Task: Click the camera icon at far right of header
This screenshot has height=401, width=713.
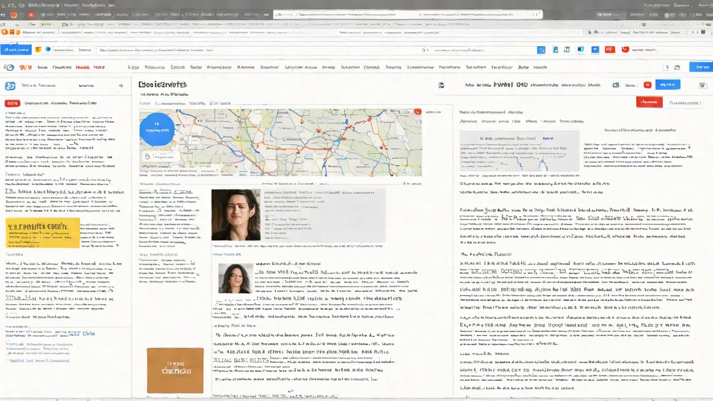Action: (x=702, y=85)
